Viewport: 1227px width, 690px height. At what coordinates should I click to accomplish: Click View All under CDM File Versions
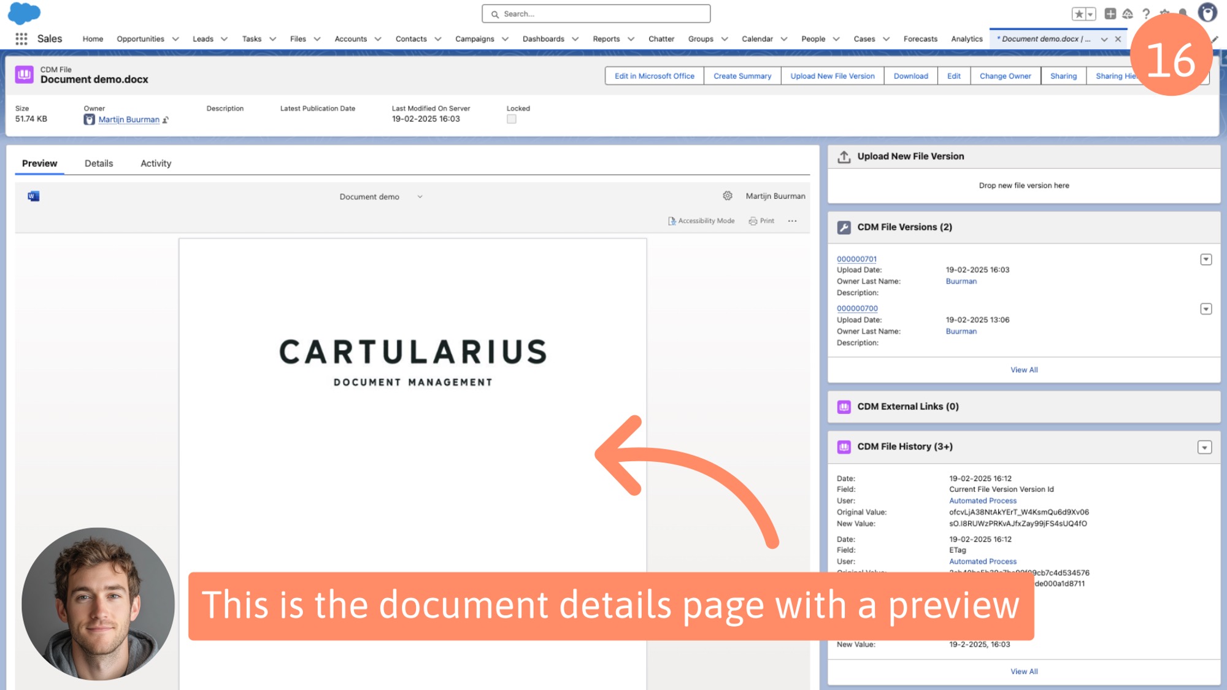[1024, 370]
